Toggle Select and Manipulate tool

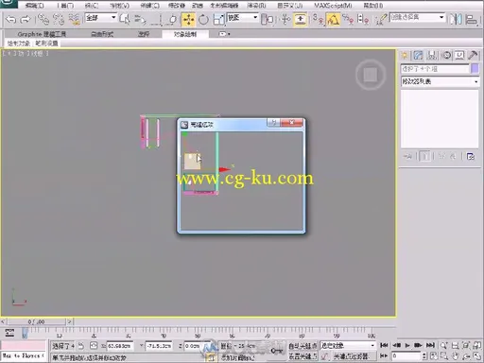pos(285,20)
